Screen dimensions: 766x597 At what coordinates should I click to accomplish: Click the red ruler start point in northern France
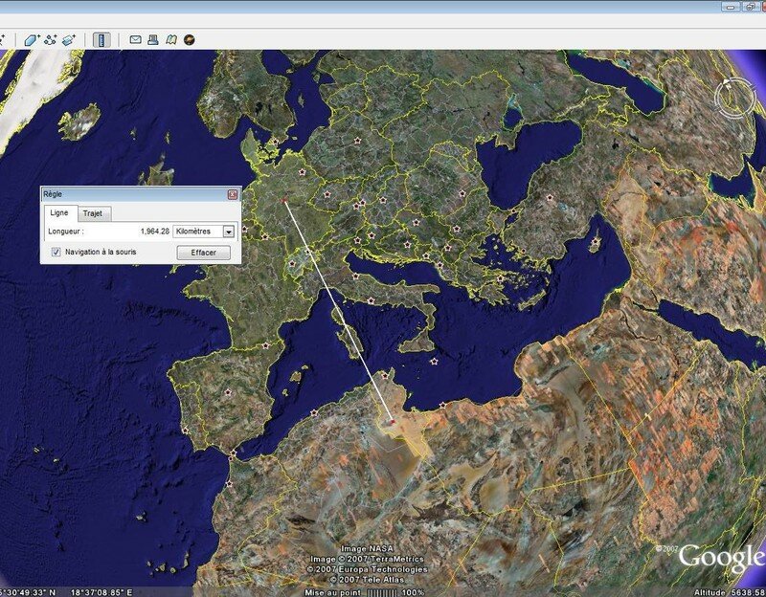tap(284, 200)
